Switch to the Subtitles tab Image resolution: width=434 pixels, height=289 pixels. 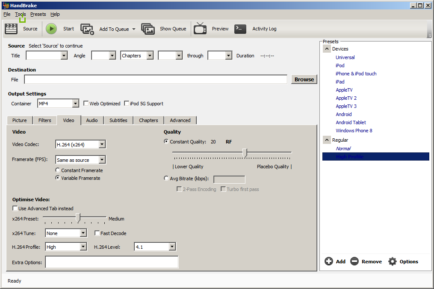click(118, 120)
